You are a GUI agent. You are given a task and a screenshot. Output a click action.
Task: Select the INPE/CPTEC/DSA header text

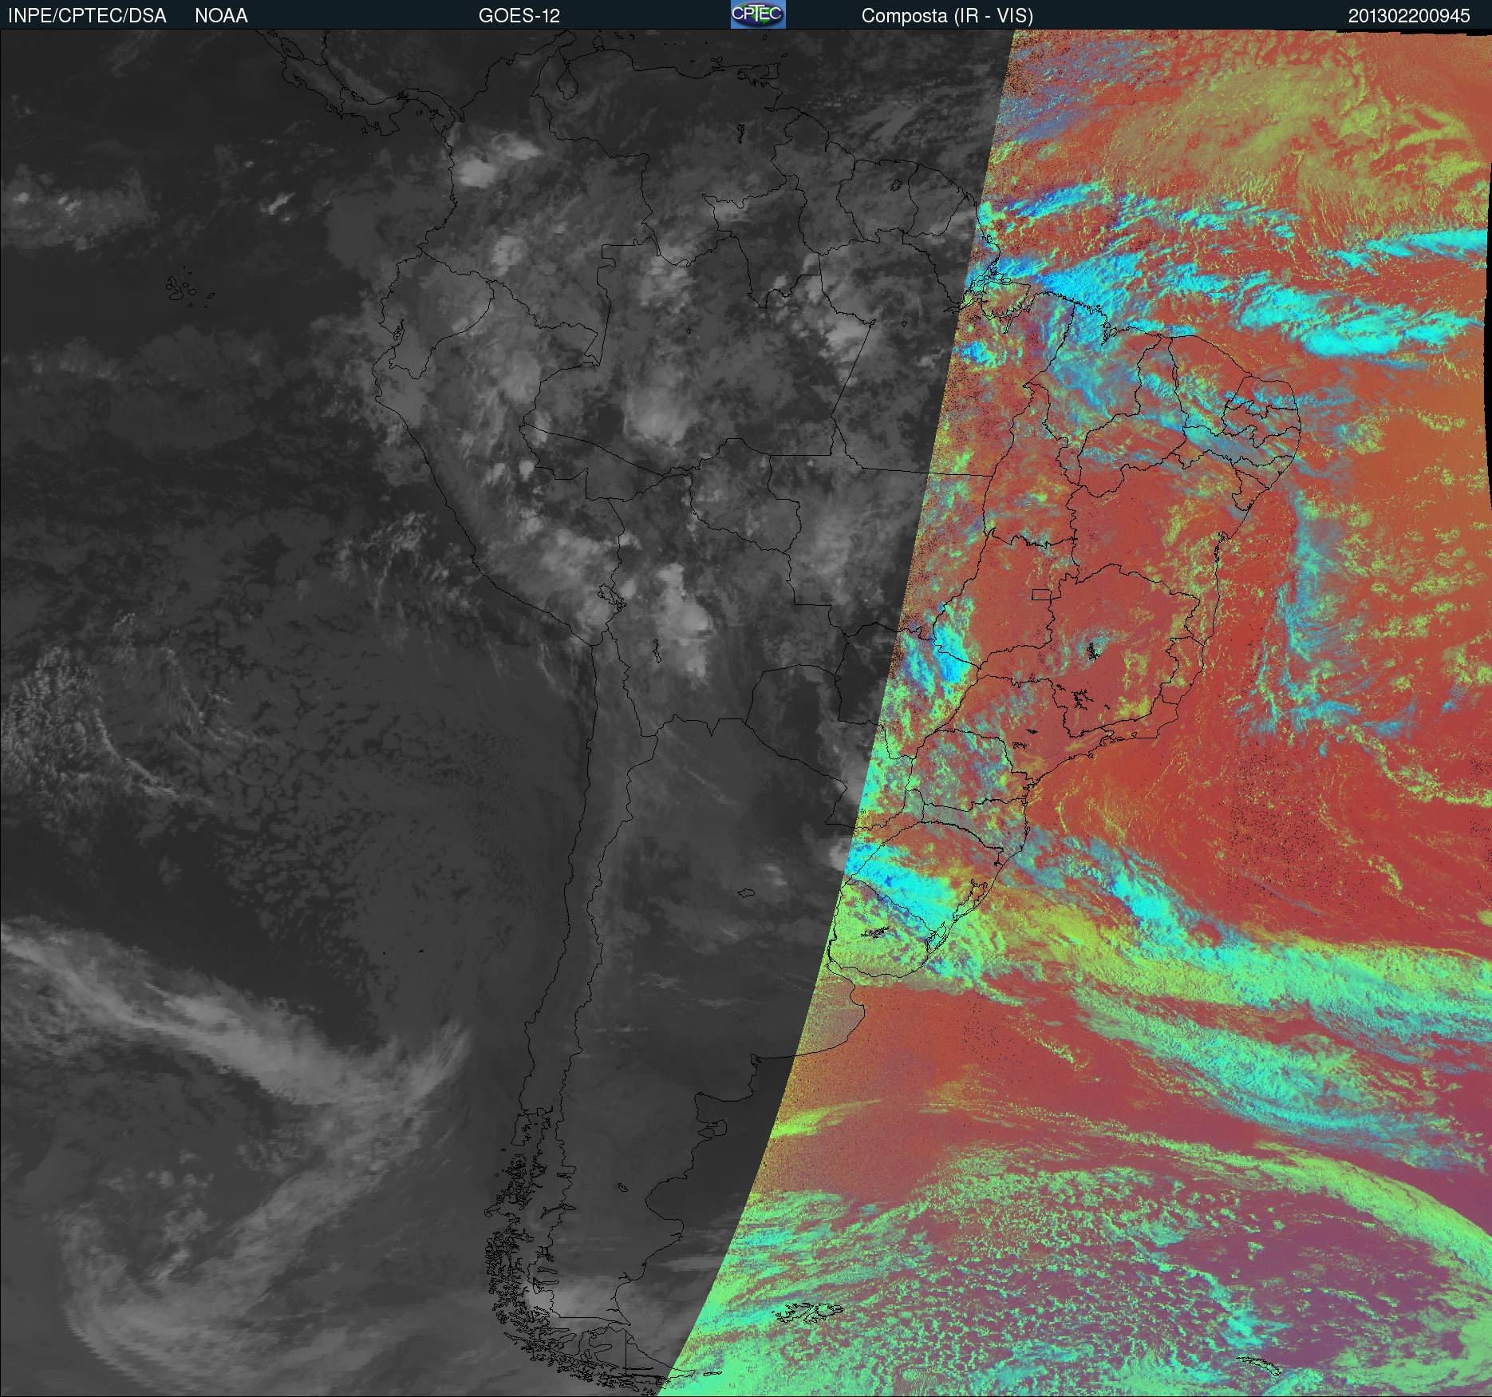[x=87, y=16]
